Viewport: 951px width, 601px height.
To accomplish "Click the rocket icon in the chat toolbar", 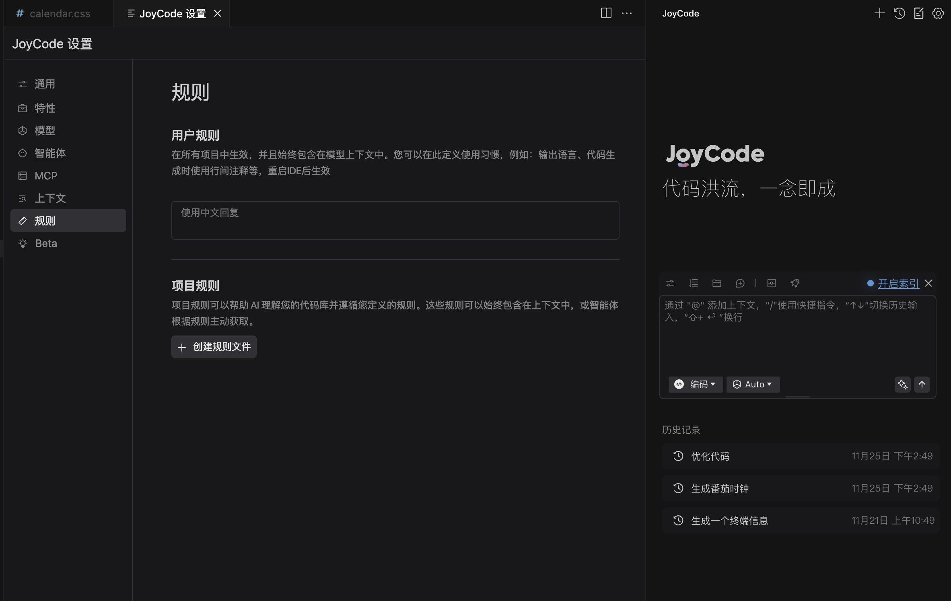I will click(x=795, y=283).
